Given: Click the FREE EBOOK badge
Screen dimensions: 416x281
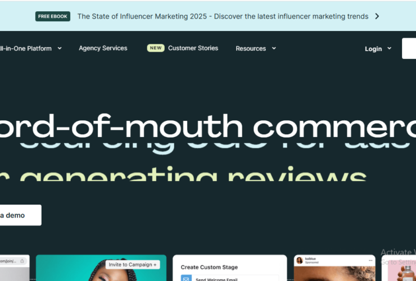Looking at the screenshot, I should coord(53,16).
